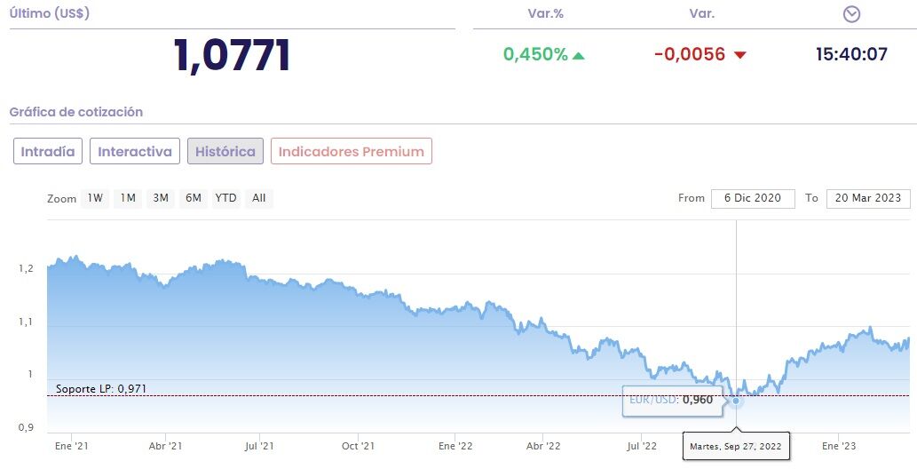Click the Martes, Sep 27, 2022 date label

[x=735, y=447]
